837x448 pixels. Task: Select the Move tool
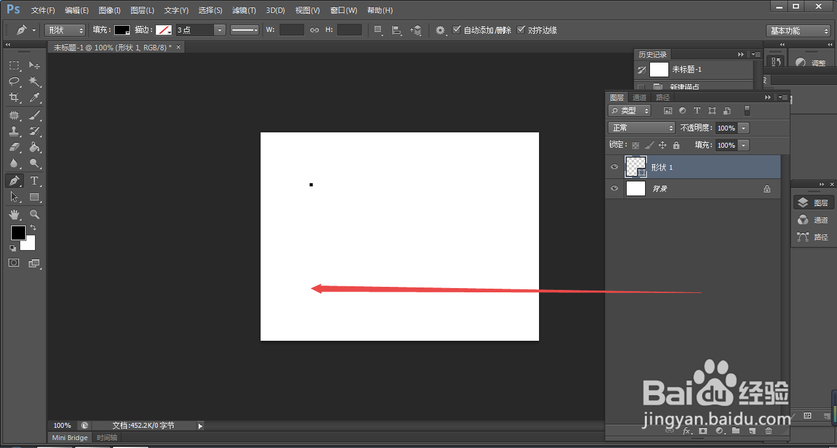35,66
